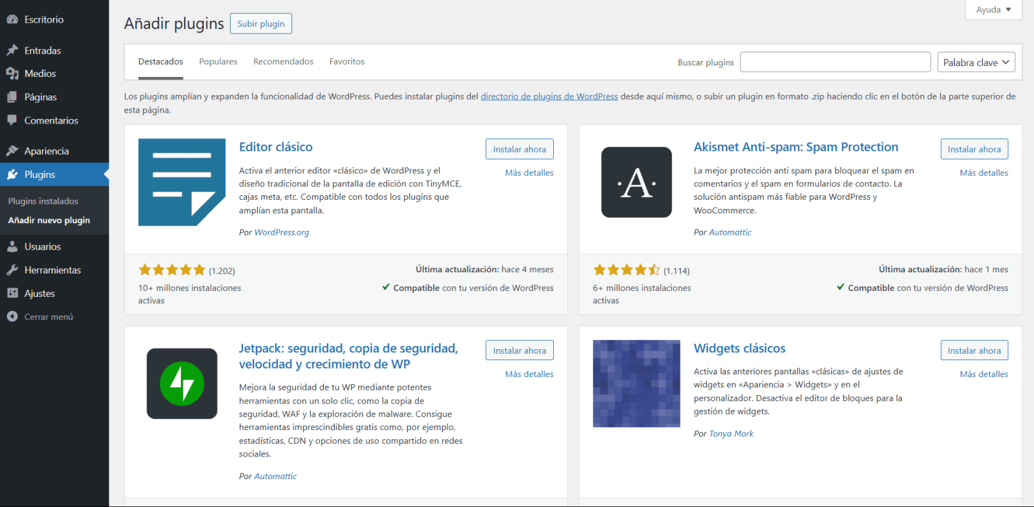The height and width of the screenshot is (507, 1034).
Task: Open the Páginas menu label
Action: click(41, 97)
